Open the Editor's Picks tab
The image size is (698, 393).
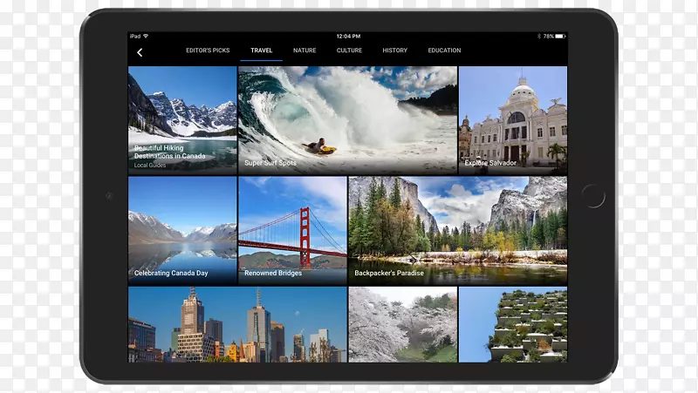pos(208,51)
